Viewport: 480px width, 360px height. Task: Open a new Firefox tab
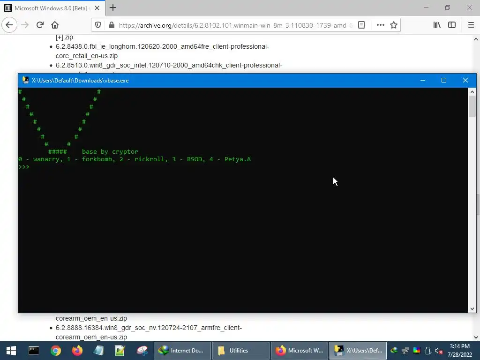click(113, 7)
